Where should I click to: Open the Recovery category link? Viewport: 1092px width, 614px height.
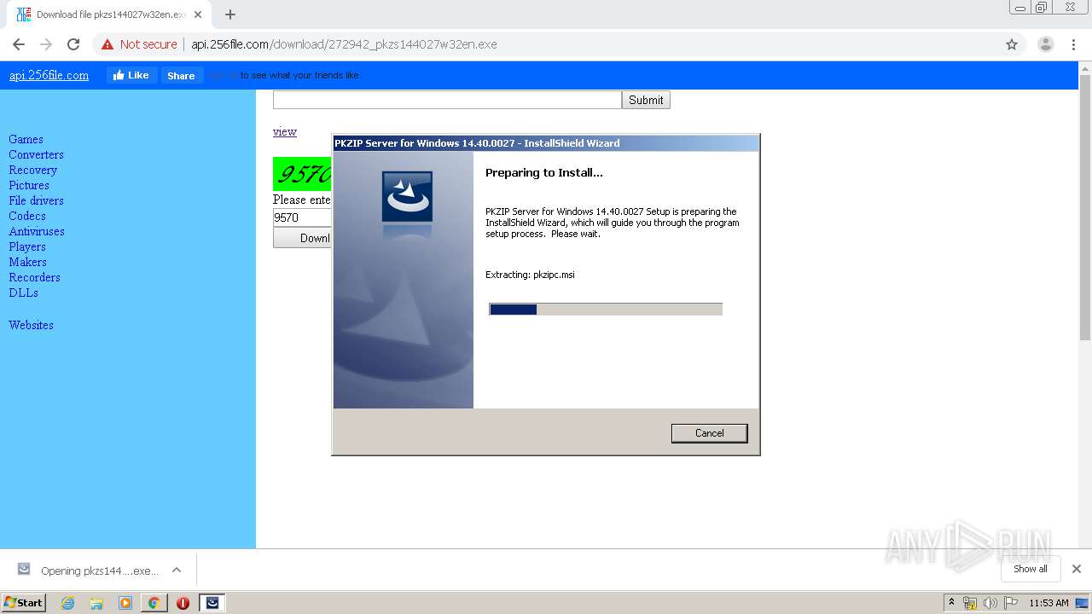tap(32, 170)
